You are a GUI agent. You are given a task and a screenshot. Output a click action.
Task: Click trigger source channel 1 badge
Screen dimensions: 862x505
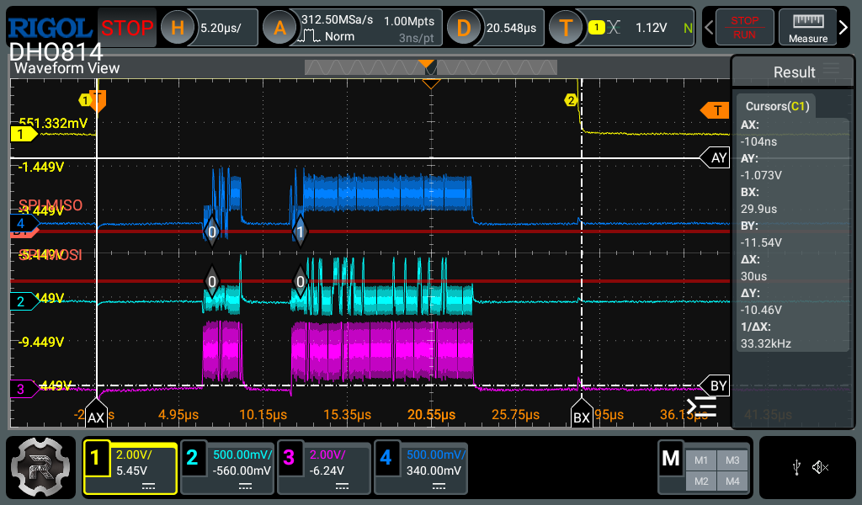pos(597,28)
